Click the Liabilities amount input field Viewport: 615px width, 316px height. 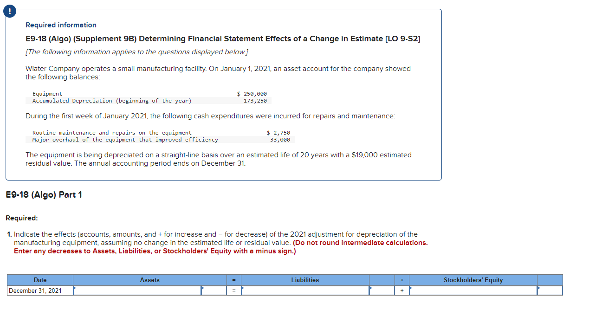383,290
